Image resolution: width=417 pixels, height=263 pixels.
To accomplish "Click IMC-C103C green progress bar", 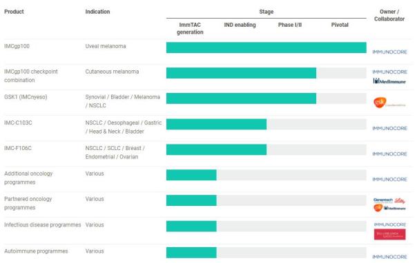I will click(216, 125).
